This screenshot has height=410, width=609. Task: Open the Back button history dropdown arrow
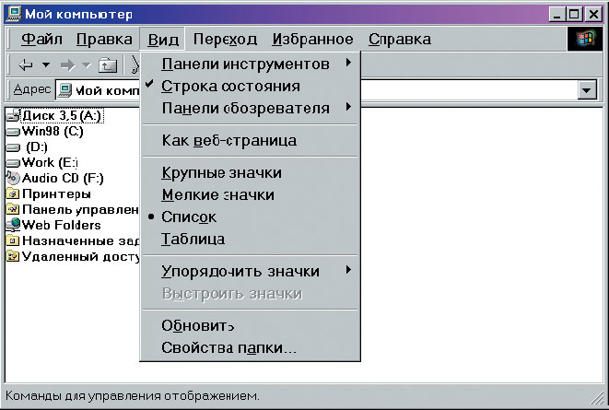tap(46, 64)
